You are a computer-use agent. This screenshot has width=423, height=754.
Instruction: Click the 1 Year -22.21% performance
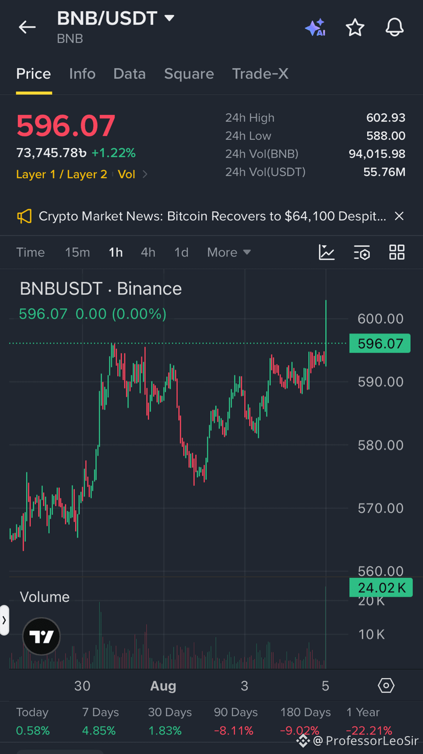[x=369, y=721]
